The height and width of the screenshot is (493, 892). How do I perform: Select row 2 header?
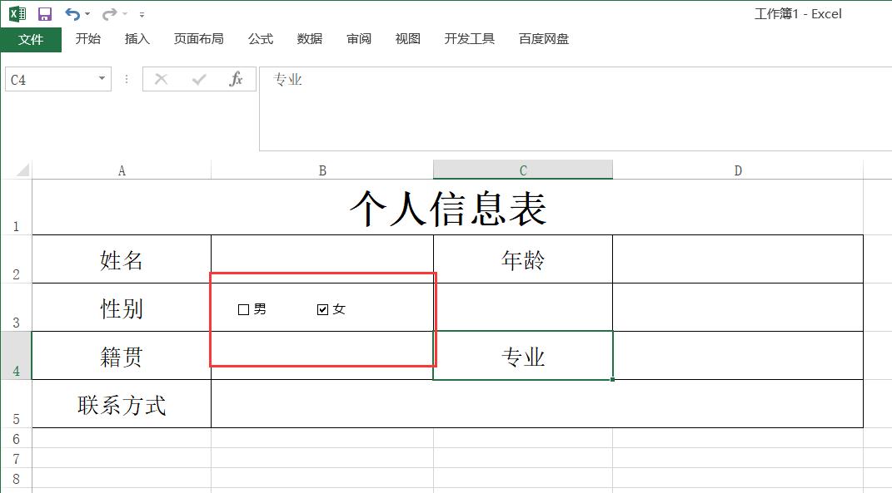[16, 259]
